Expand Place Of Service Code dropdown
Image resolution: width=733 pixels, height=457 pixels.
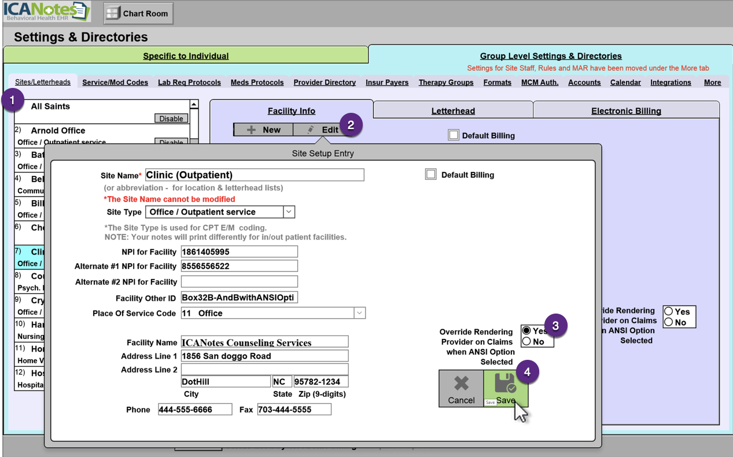pos(359,313)
